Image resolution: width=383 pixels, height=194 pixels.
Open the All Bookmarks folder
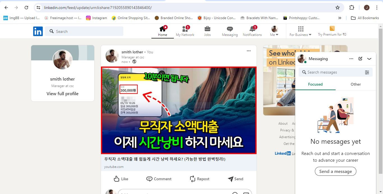pos(365,18)
